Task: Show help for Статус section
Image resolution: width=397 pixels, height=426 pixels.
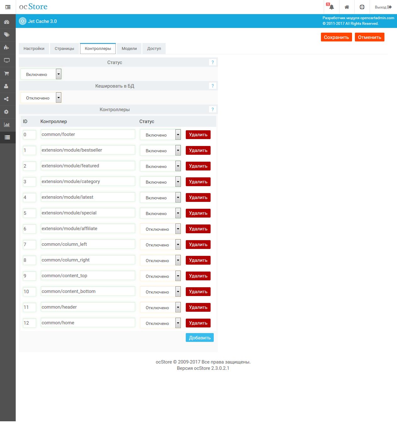Action: point(213,62)
